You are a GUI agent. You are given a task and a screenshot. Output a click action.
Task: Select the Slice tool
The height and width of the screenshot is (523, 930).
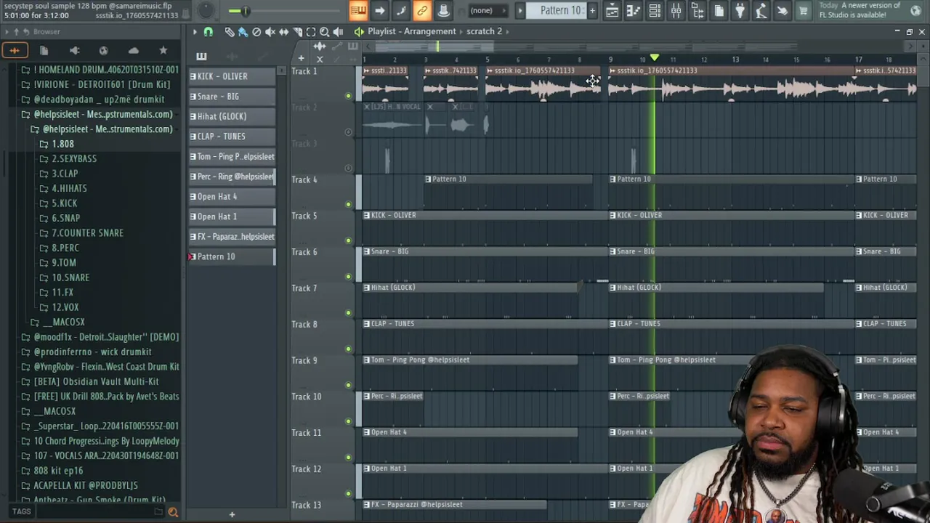(x=297, y=32)
